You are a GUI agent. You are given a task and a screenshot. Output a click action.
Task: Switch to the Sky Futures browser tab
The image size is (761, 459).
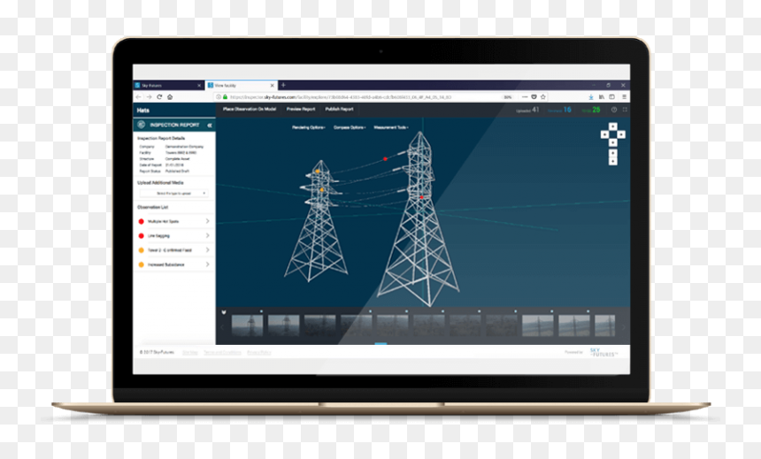pyautogui.click(x=168, y=86)
